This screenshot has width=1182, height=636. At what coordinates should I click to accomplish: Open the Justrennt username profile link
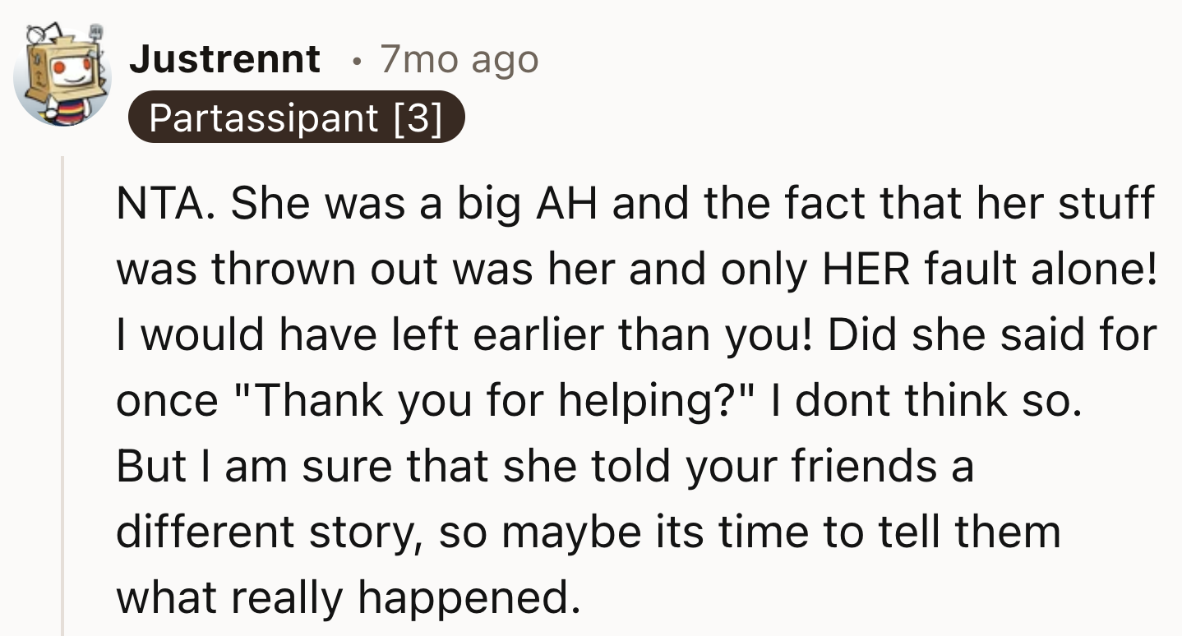(x=224, y=60)
